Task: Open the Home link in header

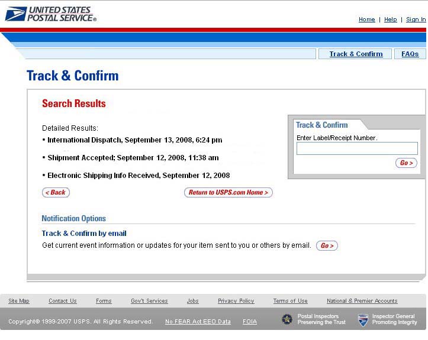Action: coord(366,20)
